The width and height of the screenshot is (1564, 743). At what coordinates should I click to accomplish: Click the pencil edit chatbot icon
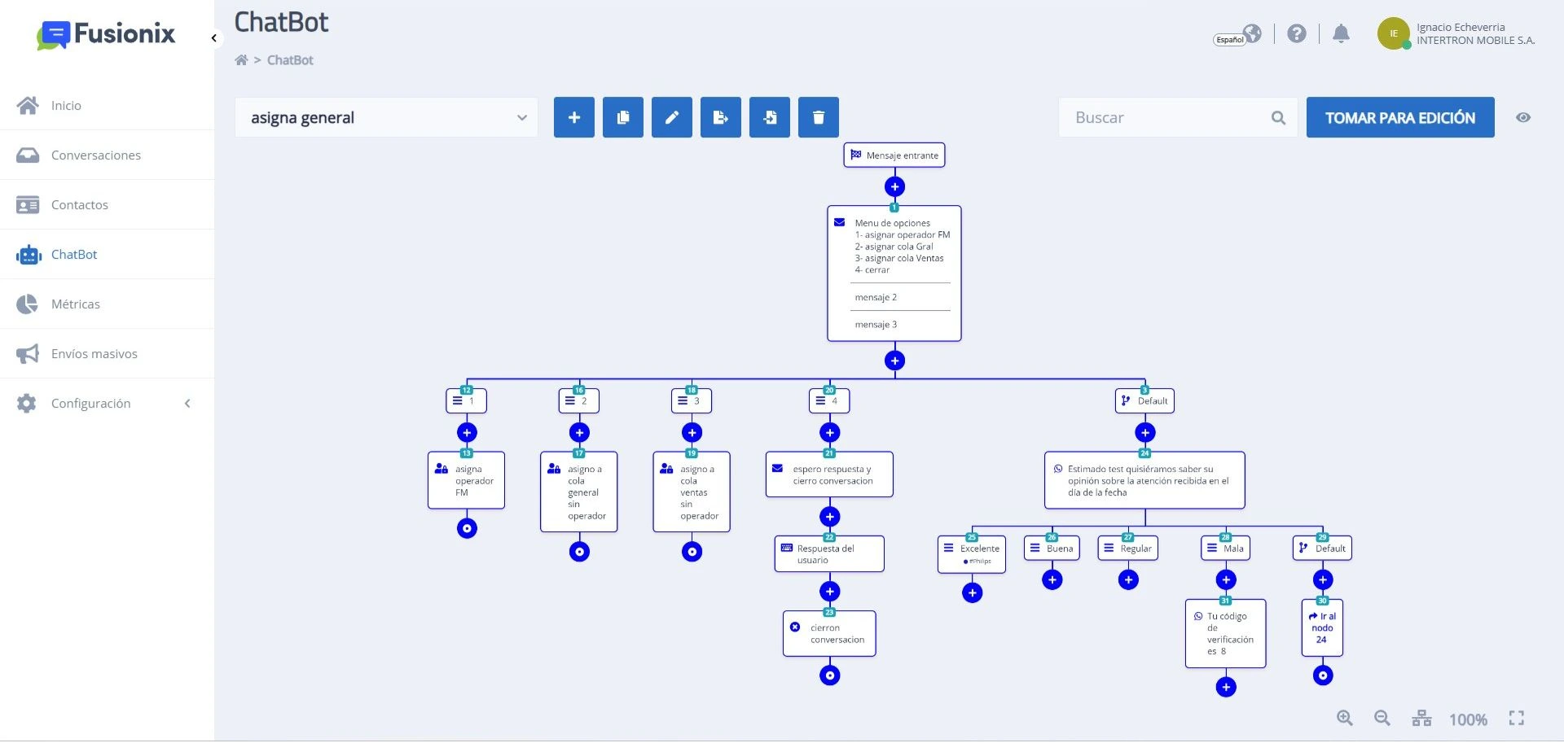(672, 118)
